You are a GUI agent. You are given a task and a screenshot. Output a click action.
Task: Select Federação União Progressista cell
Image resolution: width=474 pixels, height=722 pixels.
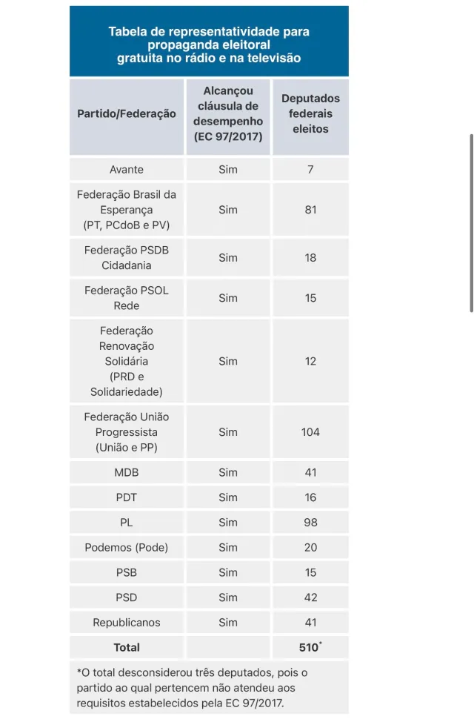point(127,432)
